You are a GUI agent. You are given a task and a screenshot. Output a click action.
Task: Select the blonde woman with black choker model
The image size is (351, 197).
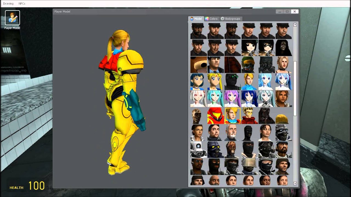click(284, 65)
